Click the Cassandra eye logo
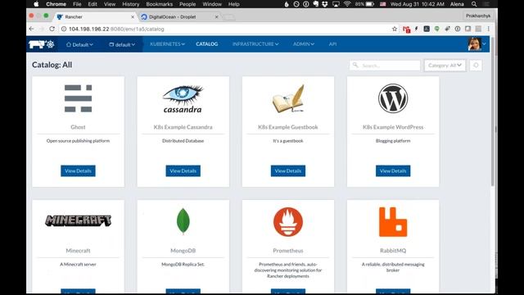Image resolution: width=524 pixels, height=295 pixels. click(x=183, y=98)
